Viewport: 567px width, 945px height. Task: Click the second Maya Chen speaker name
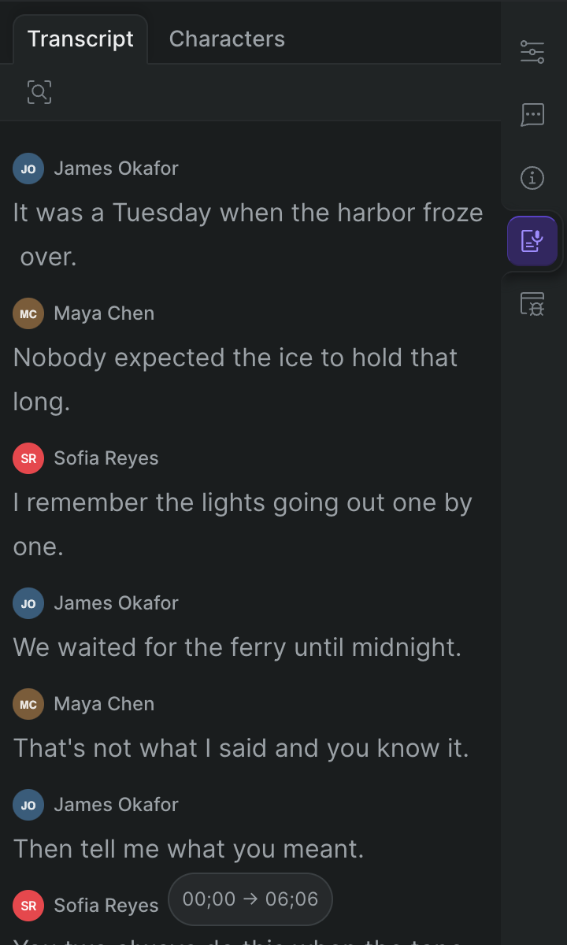coord(104,704)
